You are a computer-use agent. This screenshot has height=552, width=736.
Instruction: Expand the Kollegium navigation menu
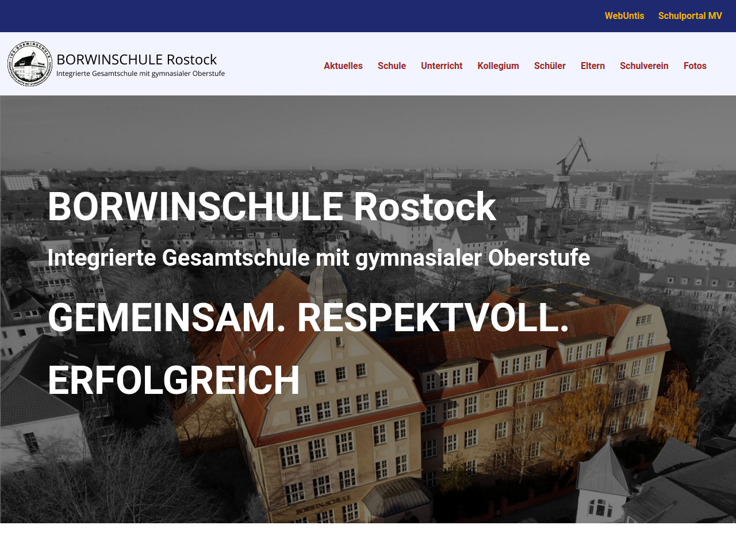[x=498, y=66]
